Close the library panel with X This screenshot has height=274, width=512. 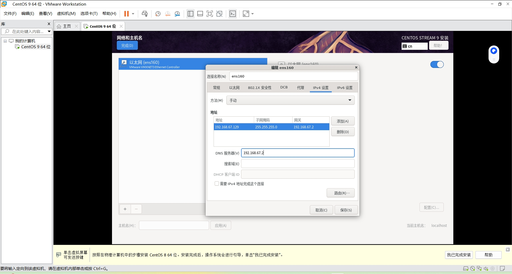49,24
